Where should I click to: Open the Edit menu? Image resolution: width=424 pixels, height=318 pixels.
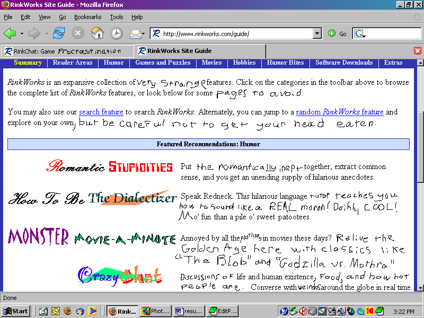pos(25,17)
